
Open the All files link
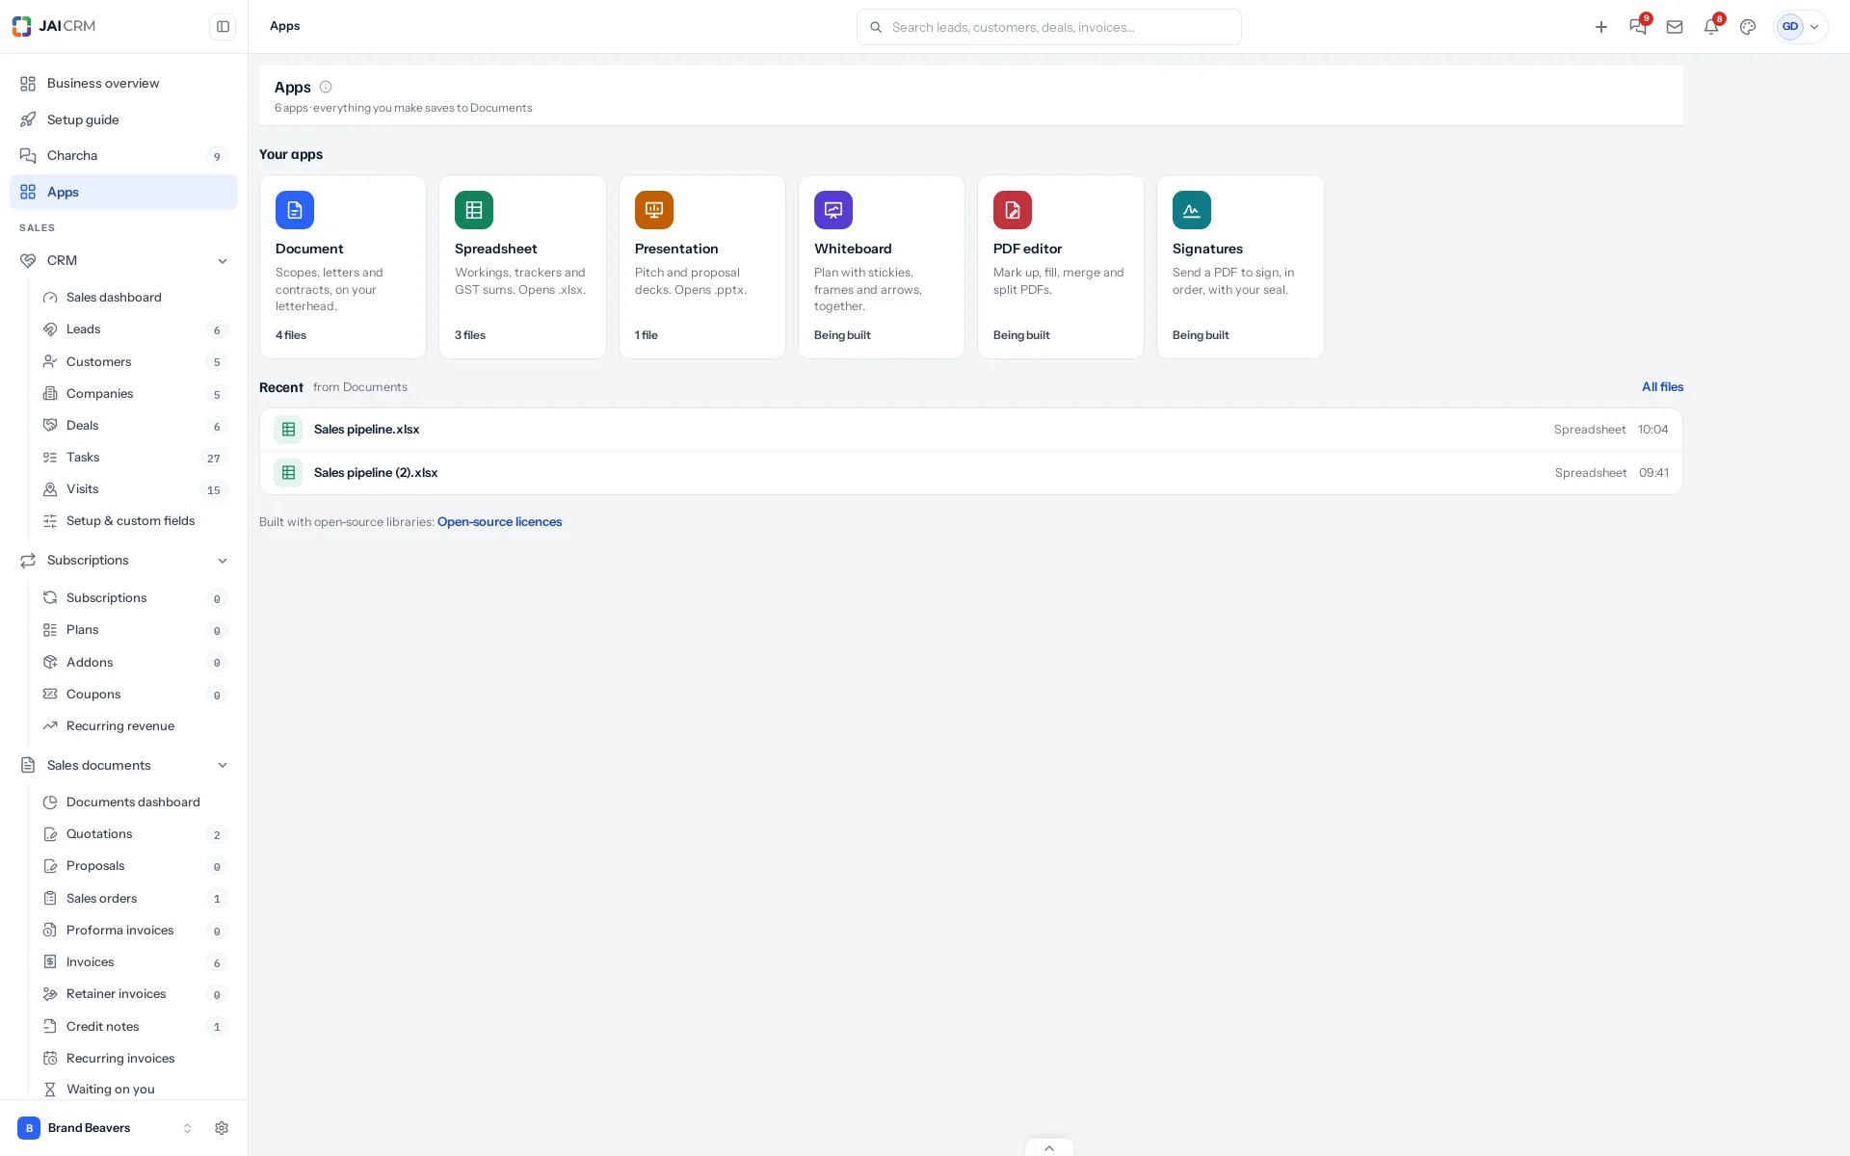[1662, 387]
